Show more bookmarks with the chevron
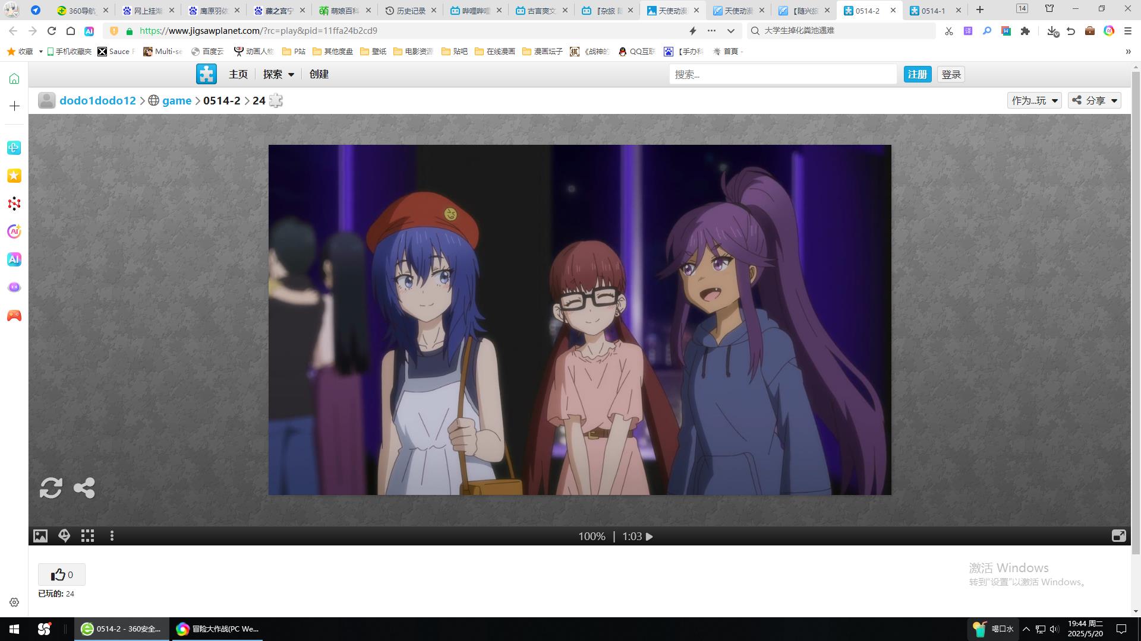 (x=1128, y=52)
